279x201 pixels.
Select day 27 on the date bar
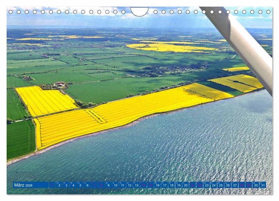click(235, 185)
